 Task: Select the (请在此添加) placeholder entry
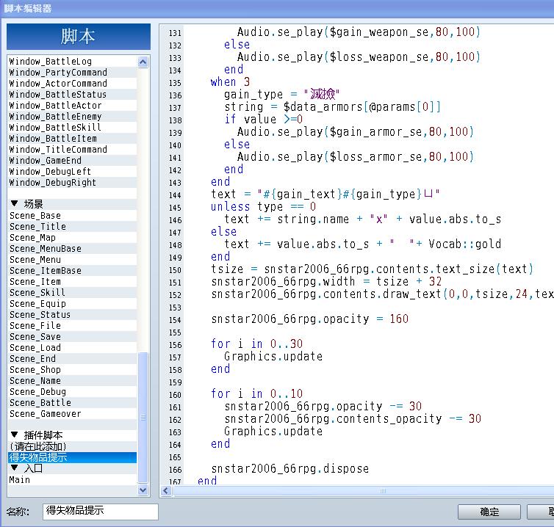click(72, 446)
